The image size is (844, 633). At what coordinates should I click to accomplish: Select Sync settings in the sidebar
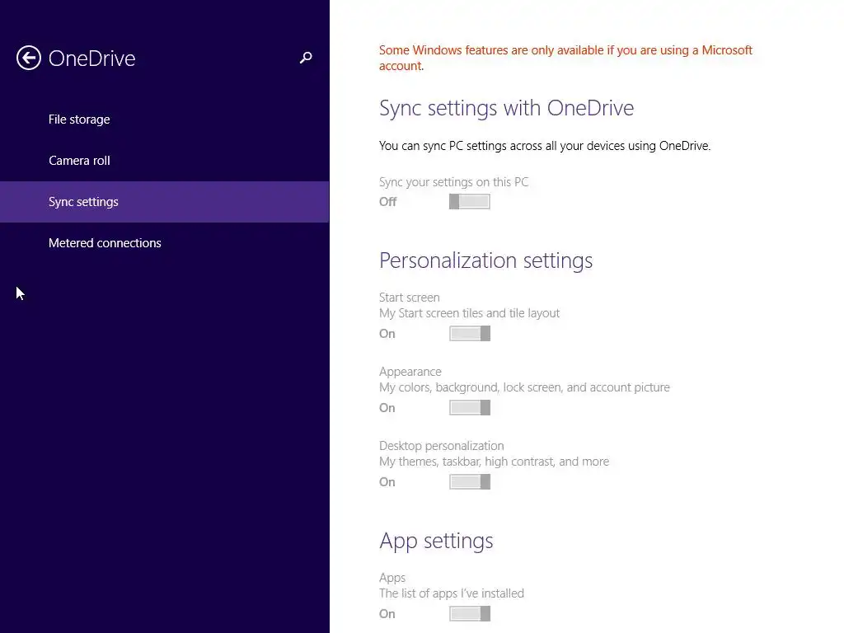(83, 202)
